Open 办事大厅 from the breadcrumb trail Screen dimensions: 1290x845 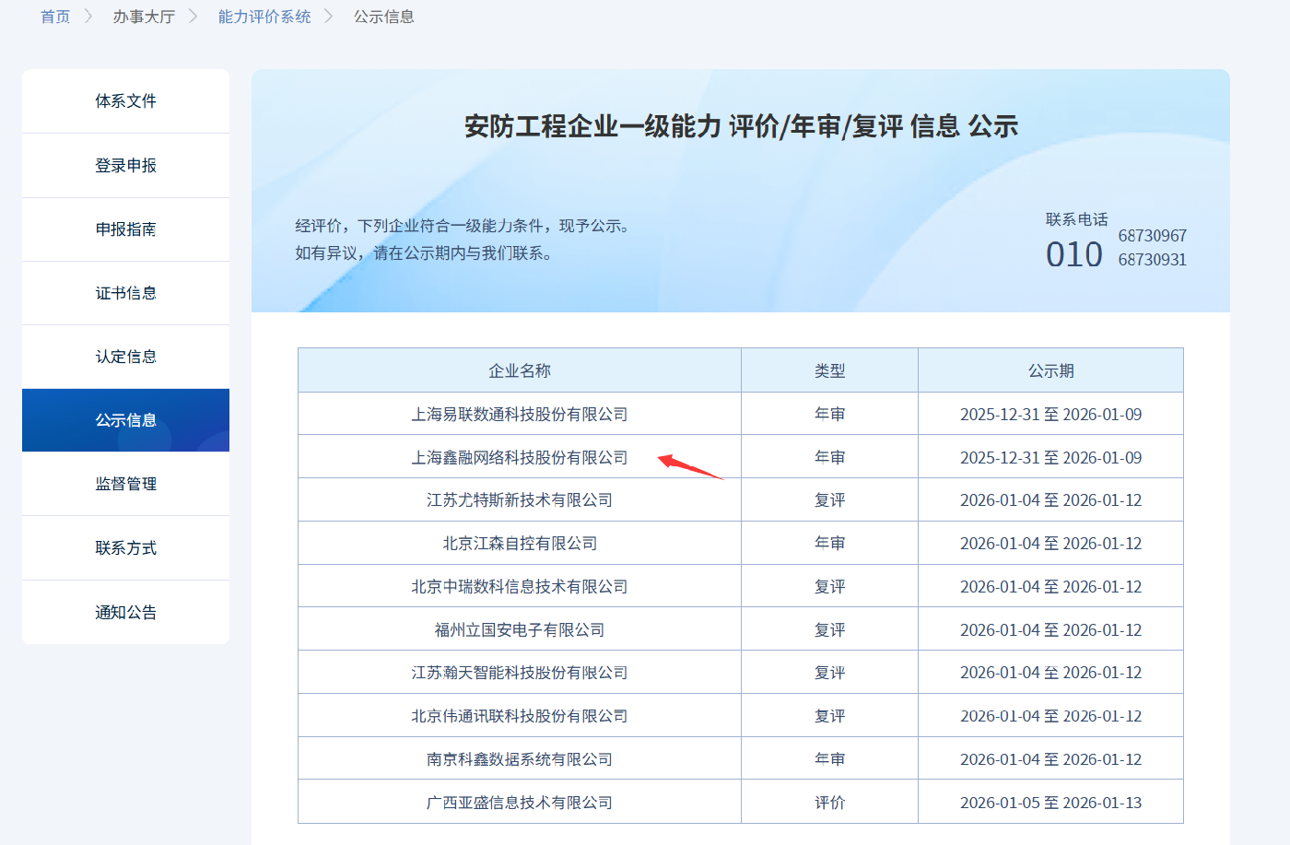[144, 16]
